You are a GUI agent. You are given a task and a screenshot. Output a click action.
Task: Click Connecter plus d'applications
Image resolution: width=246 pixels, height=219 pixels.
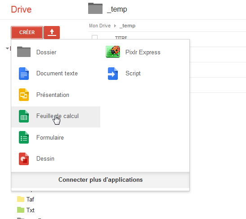point(100,180)
